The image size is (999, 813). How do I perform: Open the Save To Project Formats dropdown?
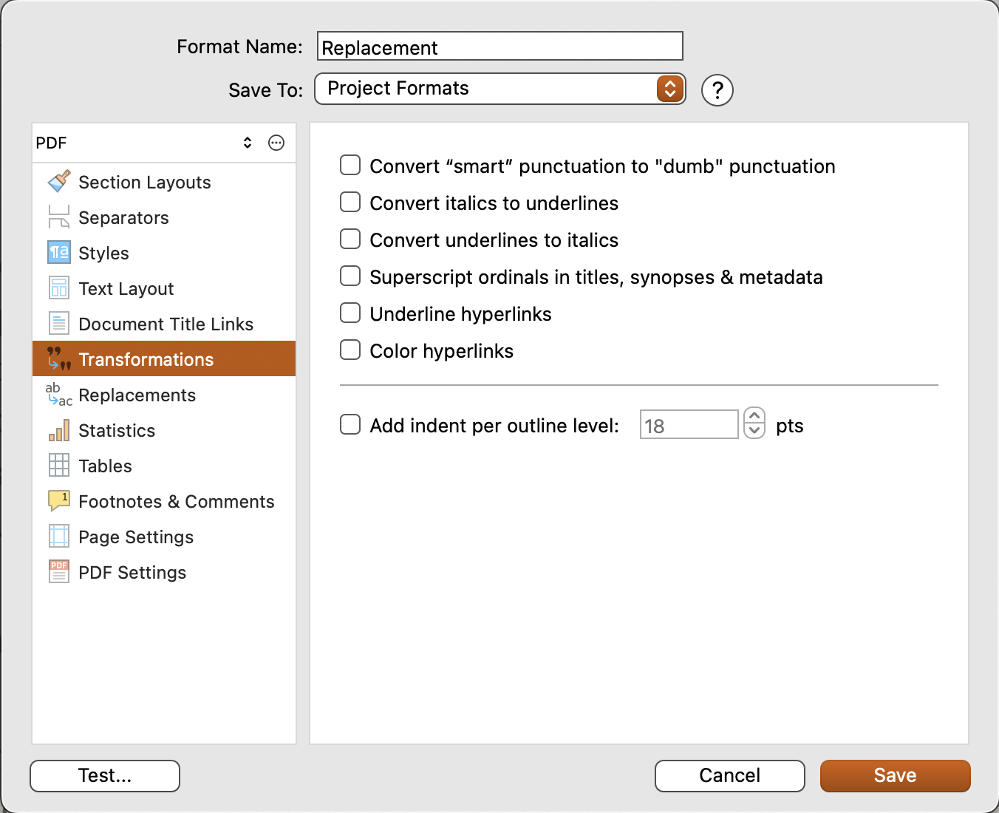500,89
